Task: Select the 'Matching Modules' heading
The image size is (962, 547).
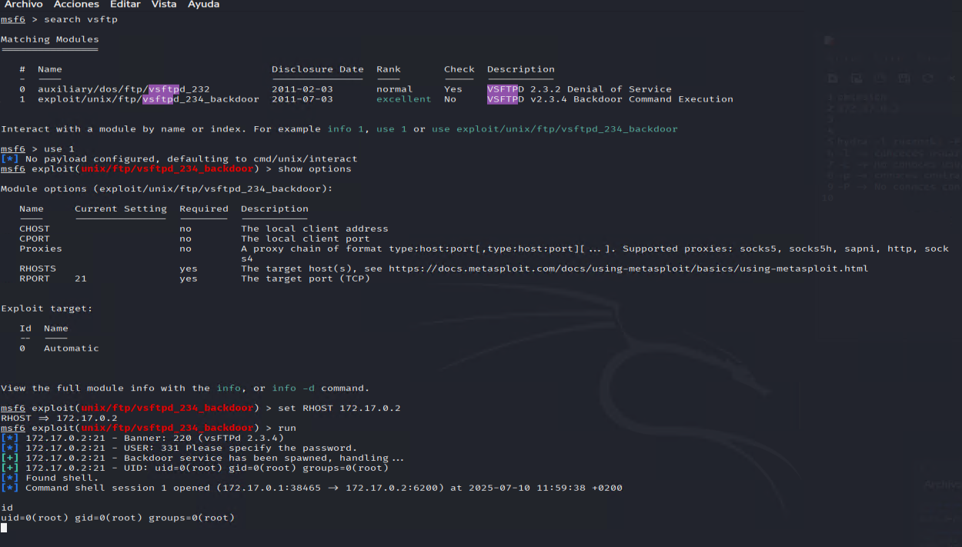Action: [50, 39]
